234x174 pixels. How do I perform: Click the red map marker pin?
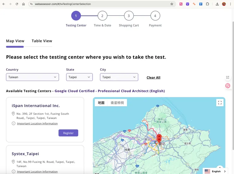159,138
